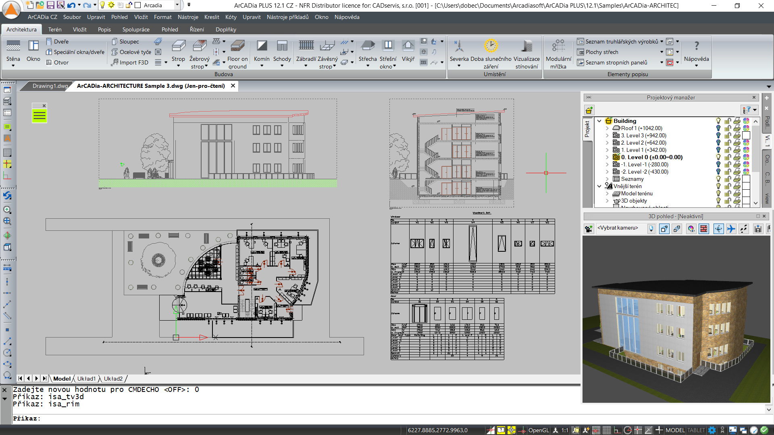Viewport: 774px width, 435px height.
Task: Add a new camera in 3D pohled
Action: 589,229
